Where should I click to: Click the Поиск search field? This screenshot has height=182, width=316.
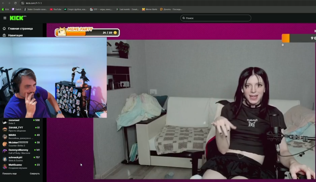coord(216,18)
